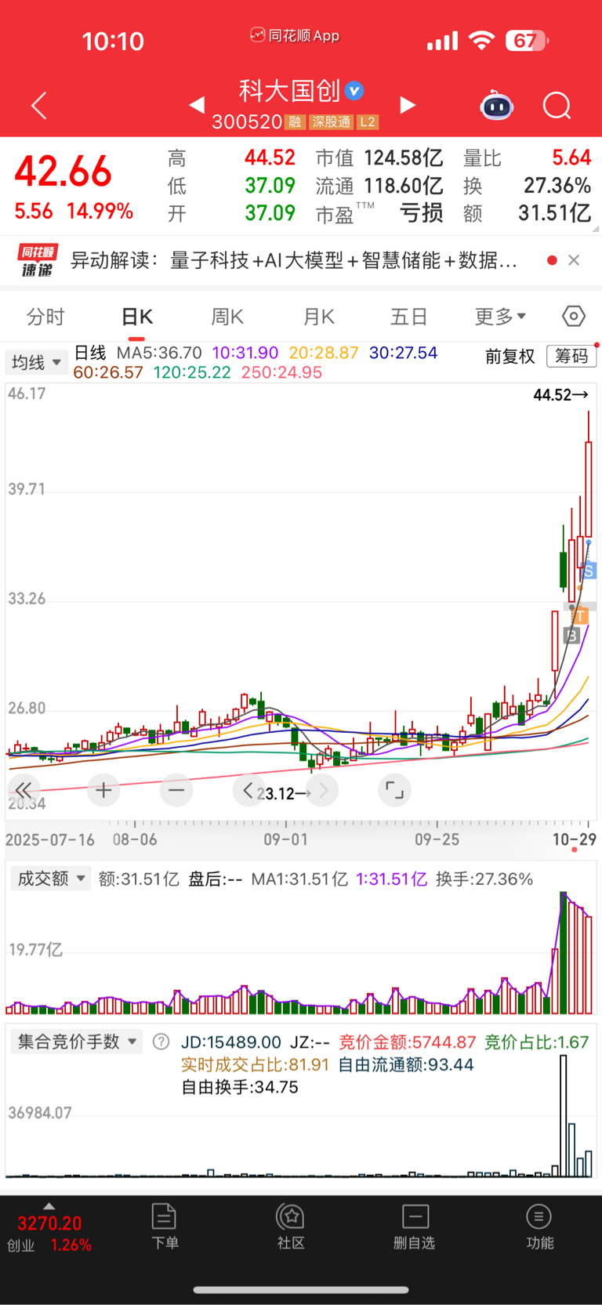Go back with the left arrow
Image resolution: width=602 pixels, height=1305 pixels.
(39, 105)
